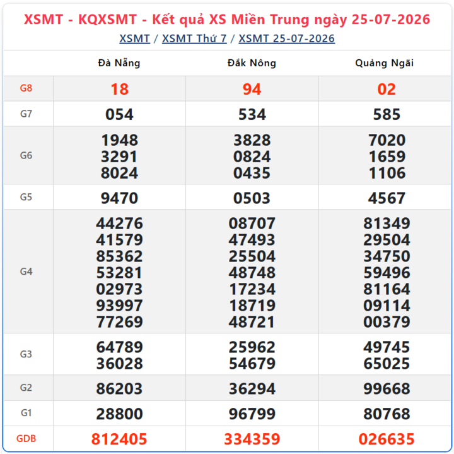454x454 pixels.
Task: Select G4 number 81349
Action: coord(387,224)
